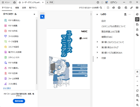Expand the 第2章 再セットアップ bookmark
This screenshot has width=140, height=107.
(x=97, y=47)
